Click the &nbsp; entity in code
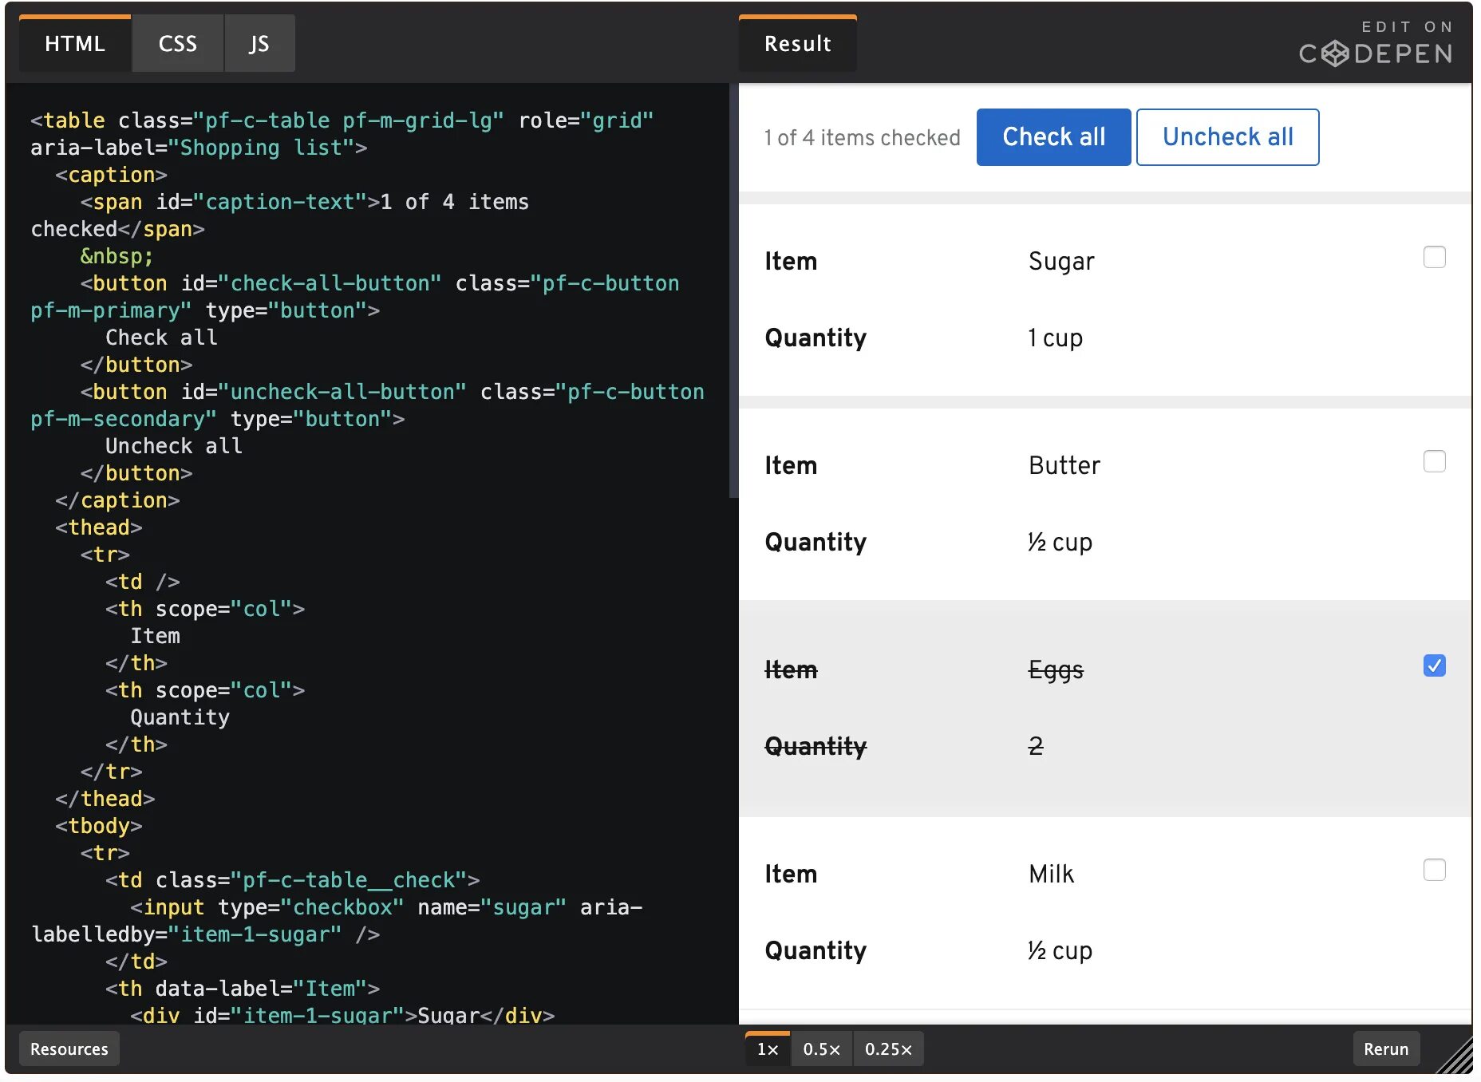 click(117, 256)
